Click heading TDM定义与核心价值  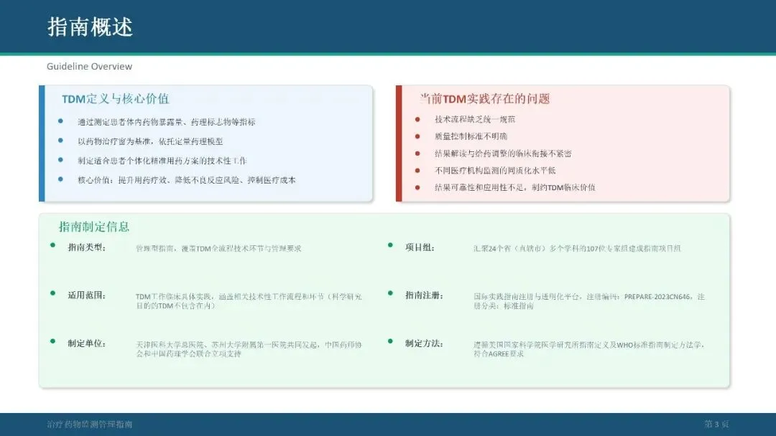[115, 99]
